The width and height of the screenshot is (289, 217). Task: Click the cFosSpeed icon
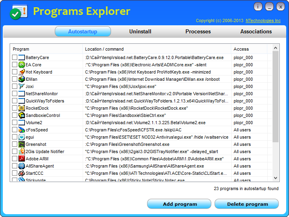(22, 130)
